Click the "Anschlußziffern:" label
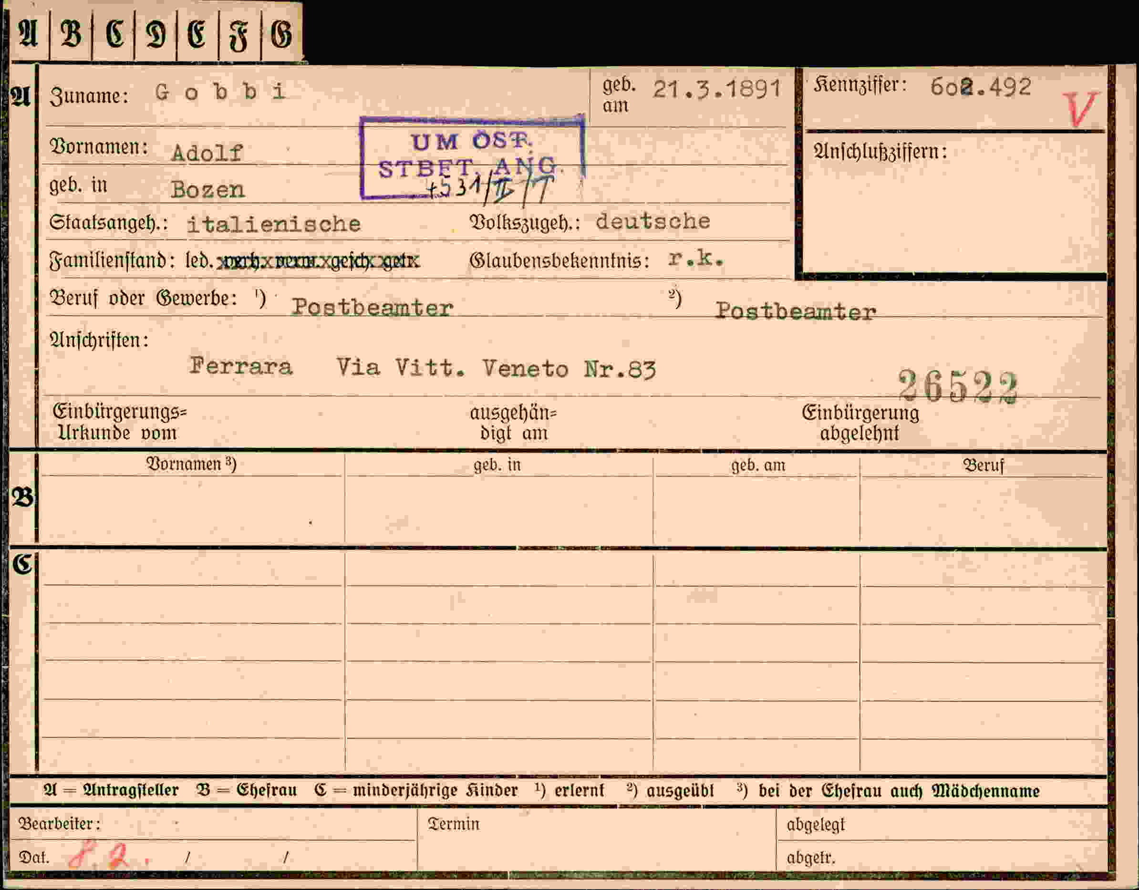Screen dimensions: 1139x890 click(880, 152)
